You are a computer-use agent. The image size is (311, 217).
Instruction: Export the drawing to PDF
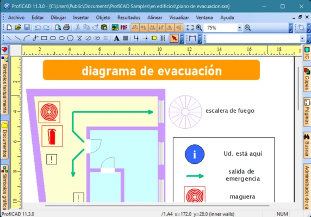click(124, 27)
